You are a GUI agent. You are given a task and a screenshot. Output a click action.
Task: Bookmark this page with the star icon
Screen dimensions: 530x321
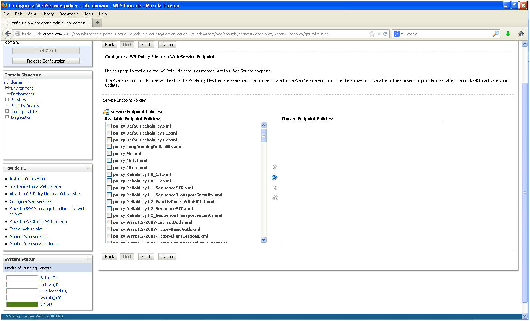tap(372, 34)
